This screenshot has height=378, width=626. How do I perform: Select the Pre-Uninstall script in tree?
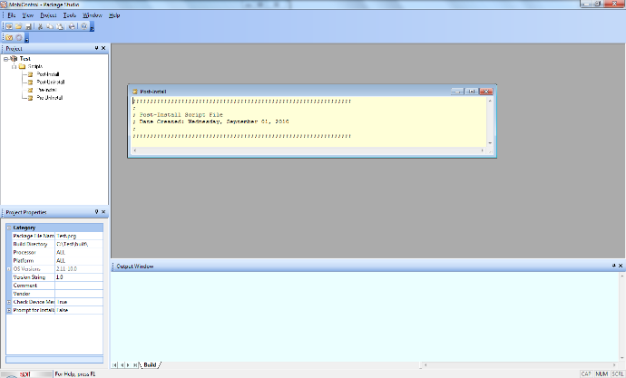point(50,98)
